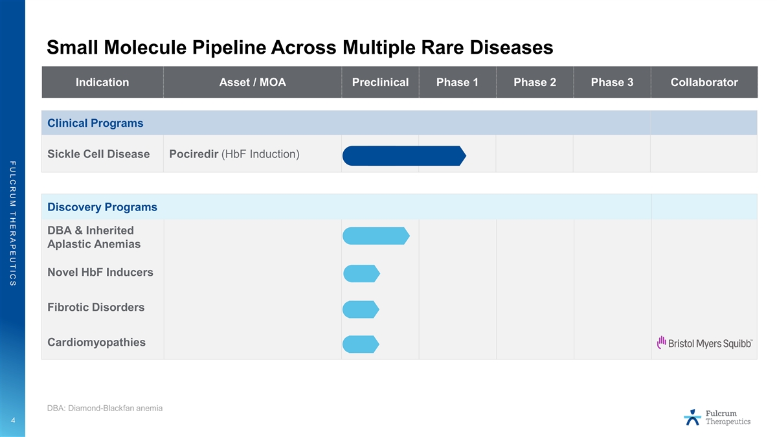Click the Pociredir (HbF Induction) asset text
Screen dimensions: 777x437
[234, 154]
